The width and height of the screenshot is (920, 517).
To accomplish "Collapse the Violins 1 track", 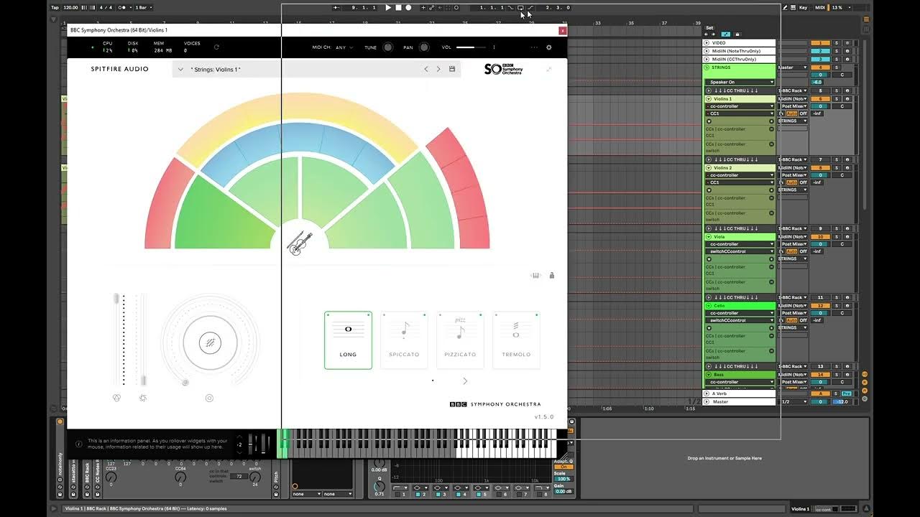I will click(708, 98).
